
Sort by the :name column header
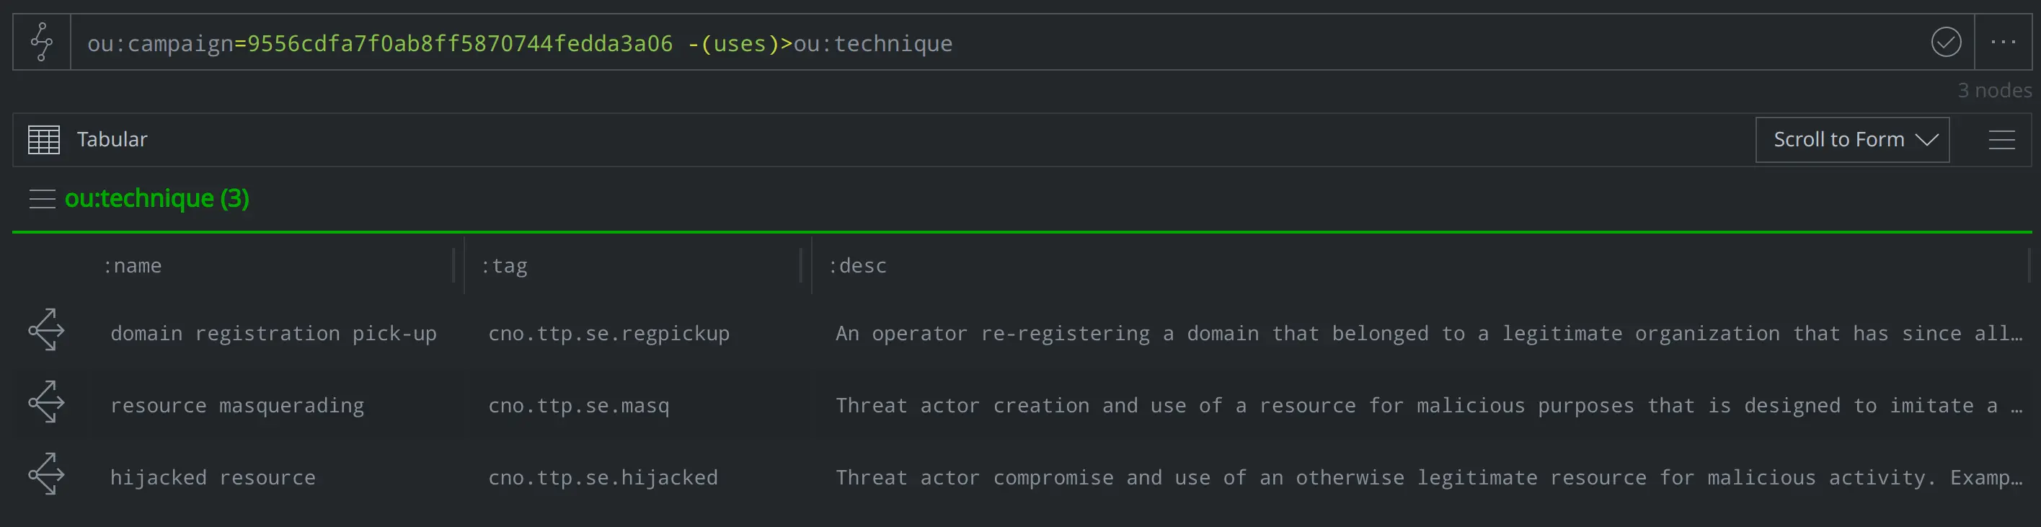(133, 265)
